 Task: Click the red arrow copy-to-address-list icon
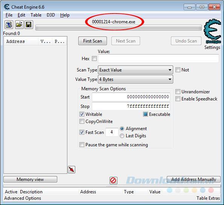72,170
